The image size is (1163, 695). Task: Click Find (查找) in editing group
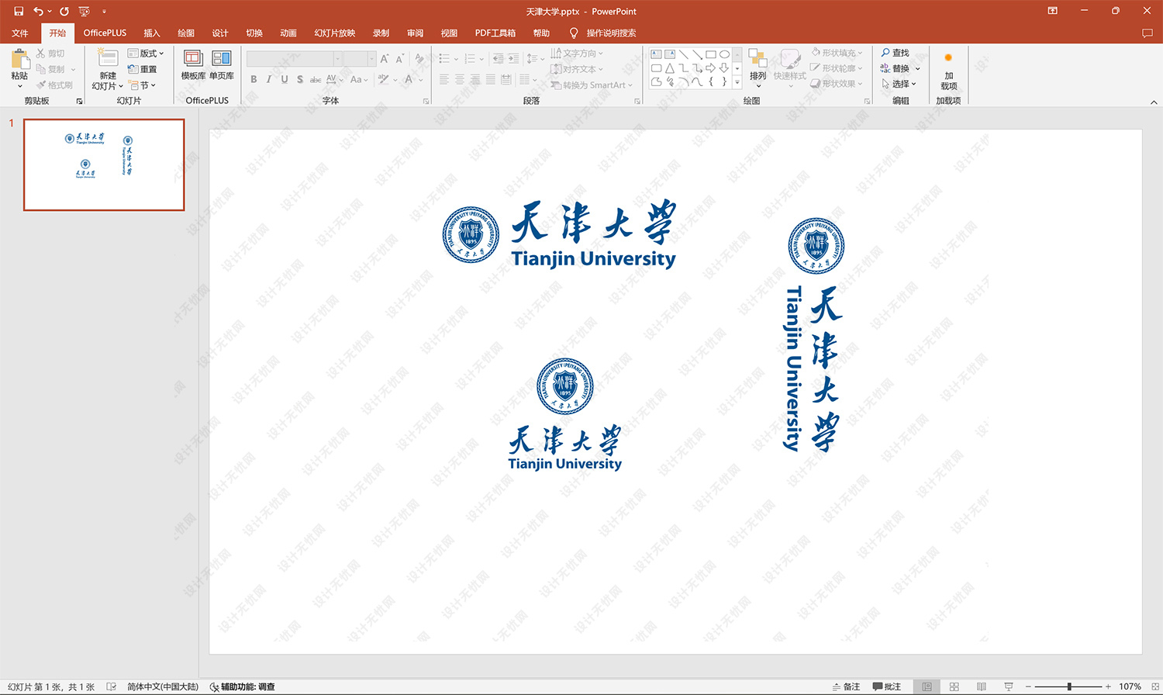896,53
